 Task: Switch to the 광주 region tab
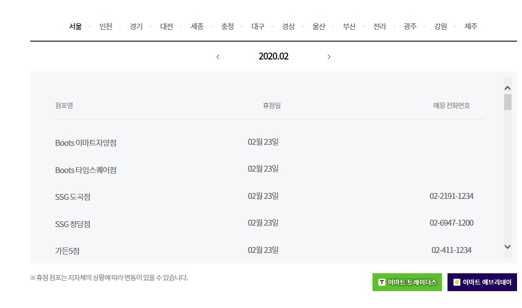pyautogui.click(x=410, y=27)
